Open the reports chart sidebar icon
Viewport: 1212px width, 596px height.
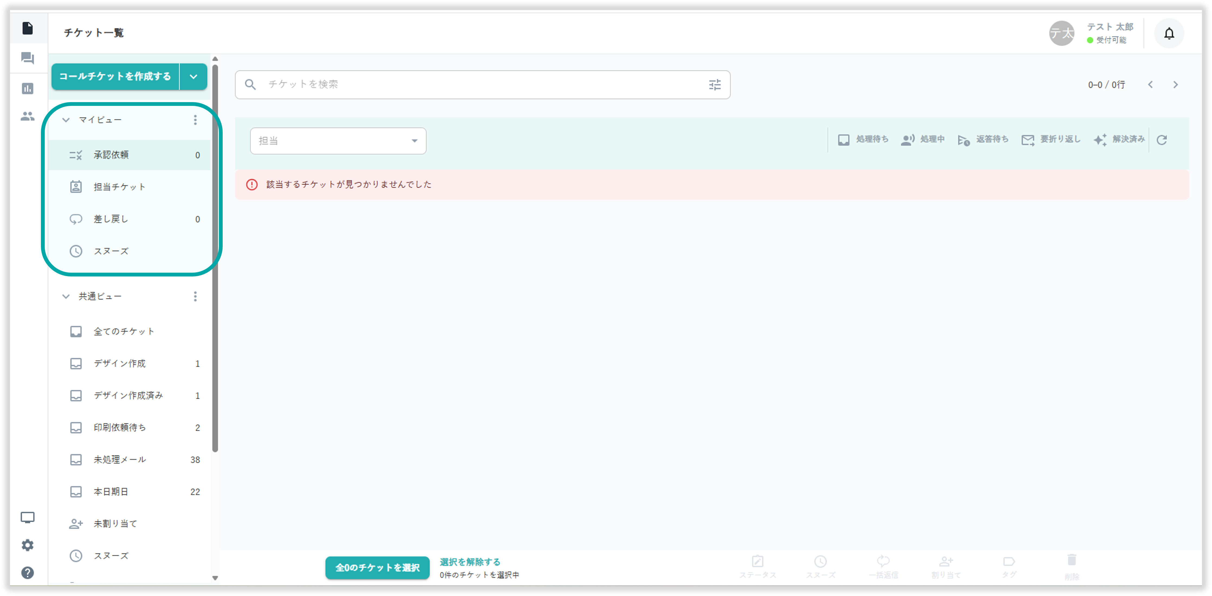coord(28,89)
